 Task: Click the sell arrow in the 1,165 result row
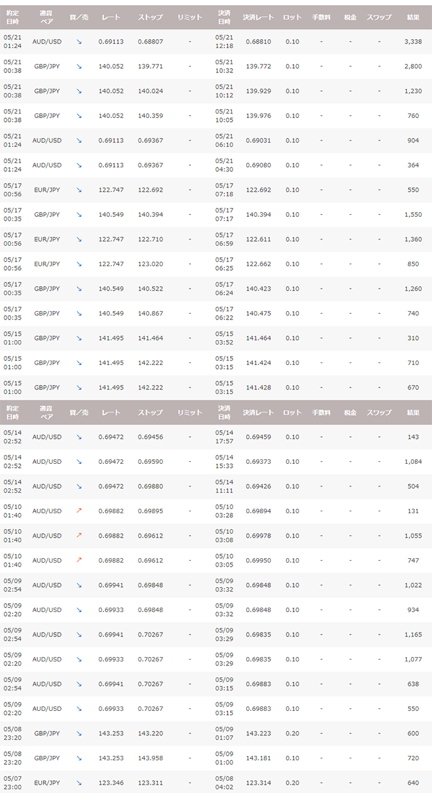(x=79, y=635)
